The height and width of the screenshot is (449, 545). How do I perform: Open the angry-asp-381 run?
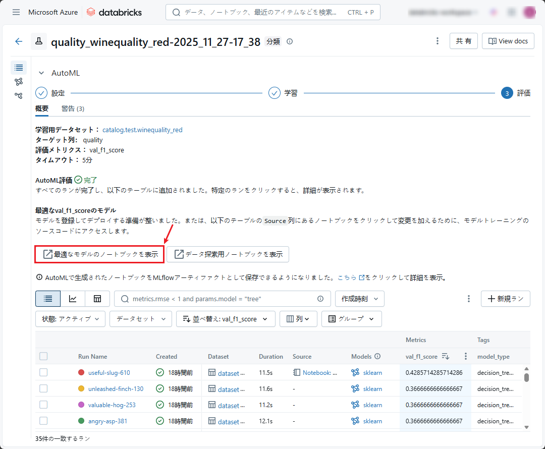click(x=108, y=421)
